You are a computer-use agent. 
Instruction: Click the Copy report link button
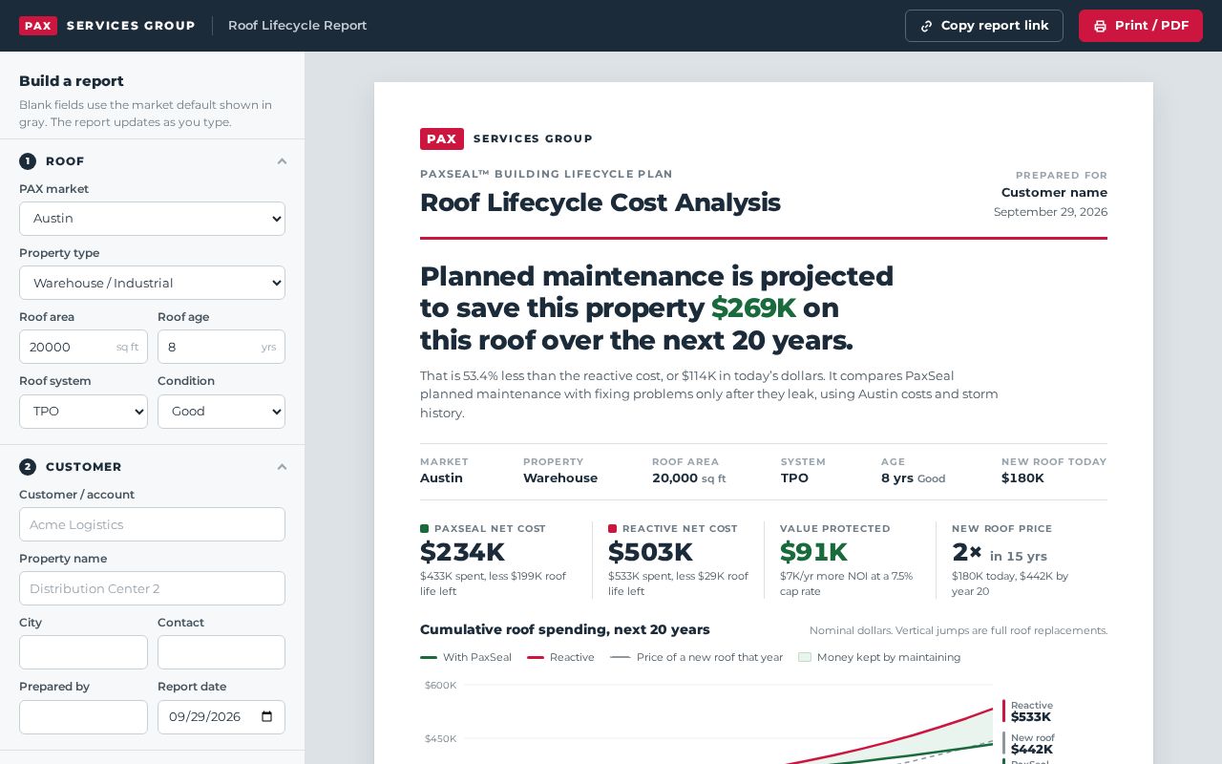(984, 26)
